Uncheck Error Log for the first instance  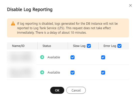103,57
